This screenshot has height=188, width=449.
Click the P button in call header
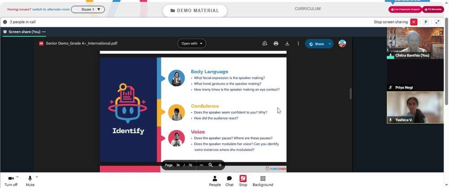[426, 22]
